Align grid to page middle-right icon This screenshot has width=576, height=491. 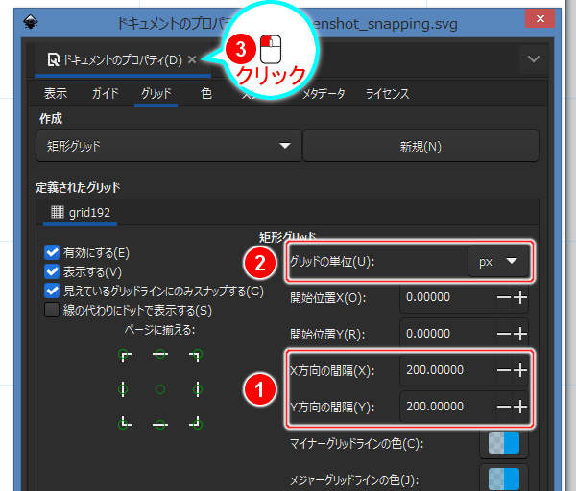pos(197,388)
